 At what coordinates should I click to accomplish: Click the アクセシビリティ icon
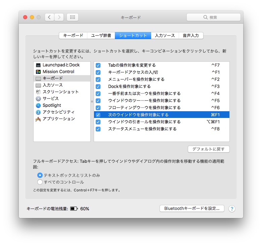(x=38, y=112)
